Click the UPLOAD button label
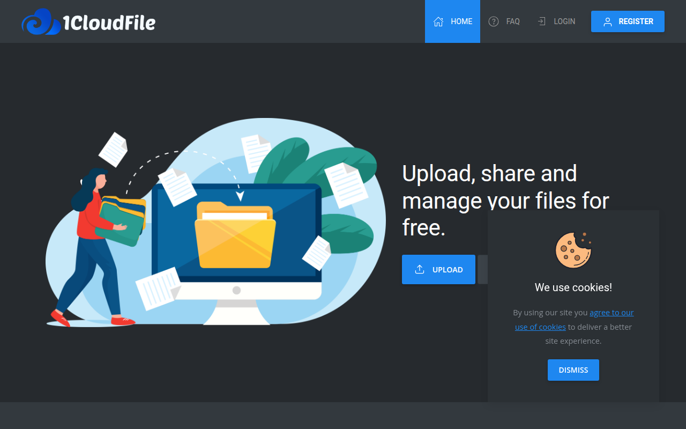 [448, 270]
